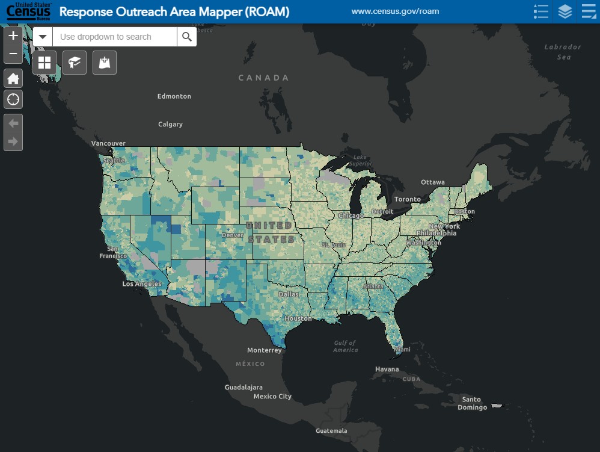Show the map legend panel
This screenshot has width=600, height=452.
[x=541, y=11]
